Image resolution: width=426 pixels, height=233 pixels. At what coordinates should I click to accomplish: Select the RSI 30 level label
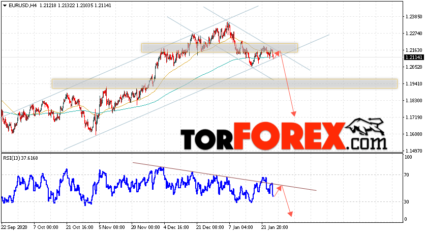[x=407, y=202]
